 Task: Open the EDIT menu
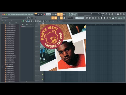pos(12,14)
